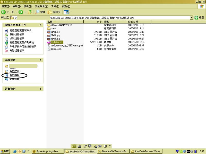The image size is (206, 154).
Task: Click the 2006/8/31 16:10 date cell
Action: [x=136, y=25]
